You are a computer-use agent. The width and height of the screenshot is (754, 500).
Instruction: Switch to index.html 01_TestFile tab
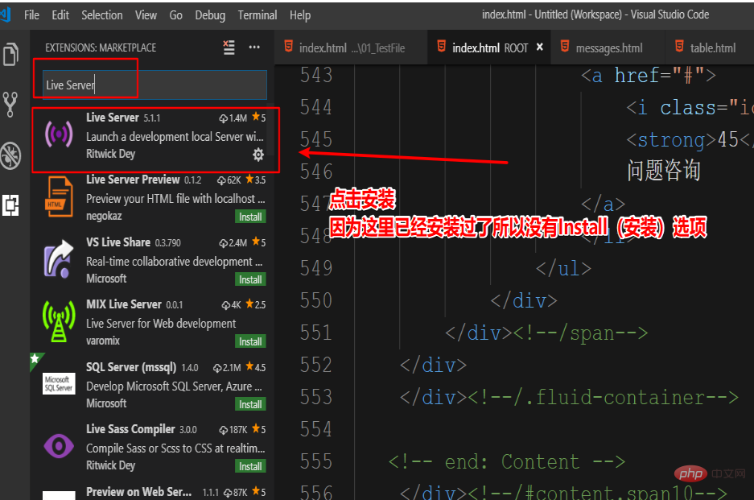[351, 48]
